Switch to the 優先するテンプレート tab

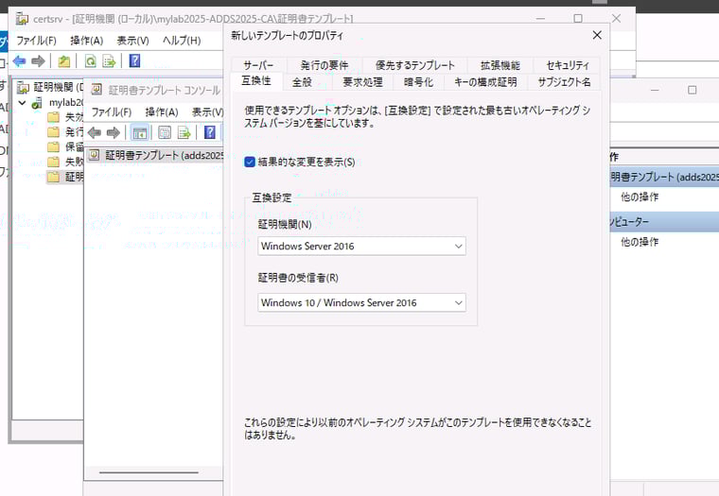tap(415, 65)
